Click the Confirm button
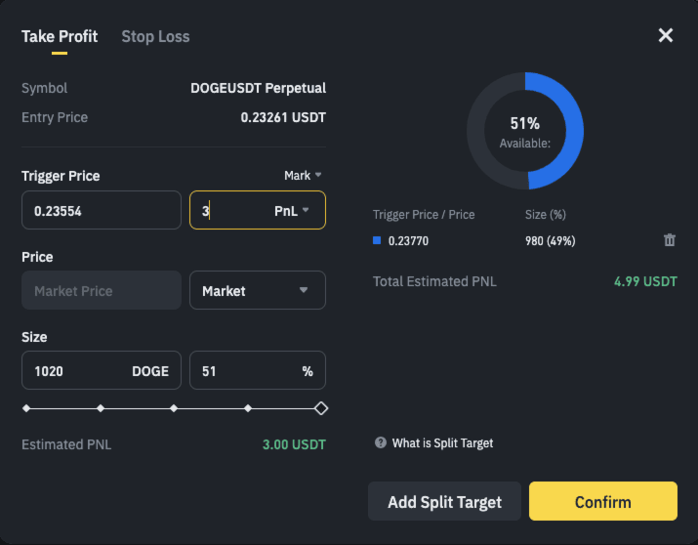The height and width of the screenshot is (545, 698). coord(602,502)
